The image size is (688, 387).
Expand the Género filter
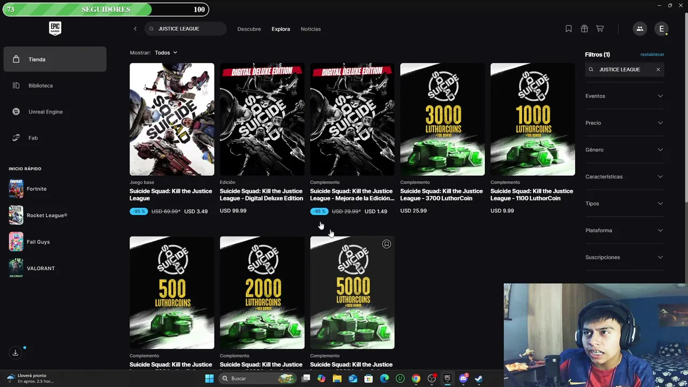[x=625, y=150]
